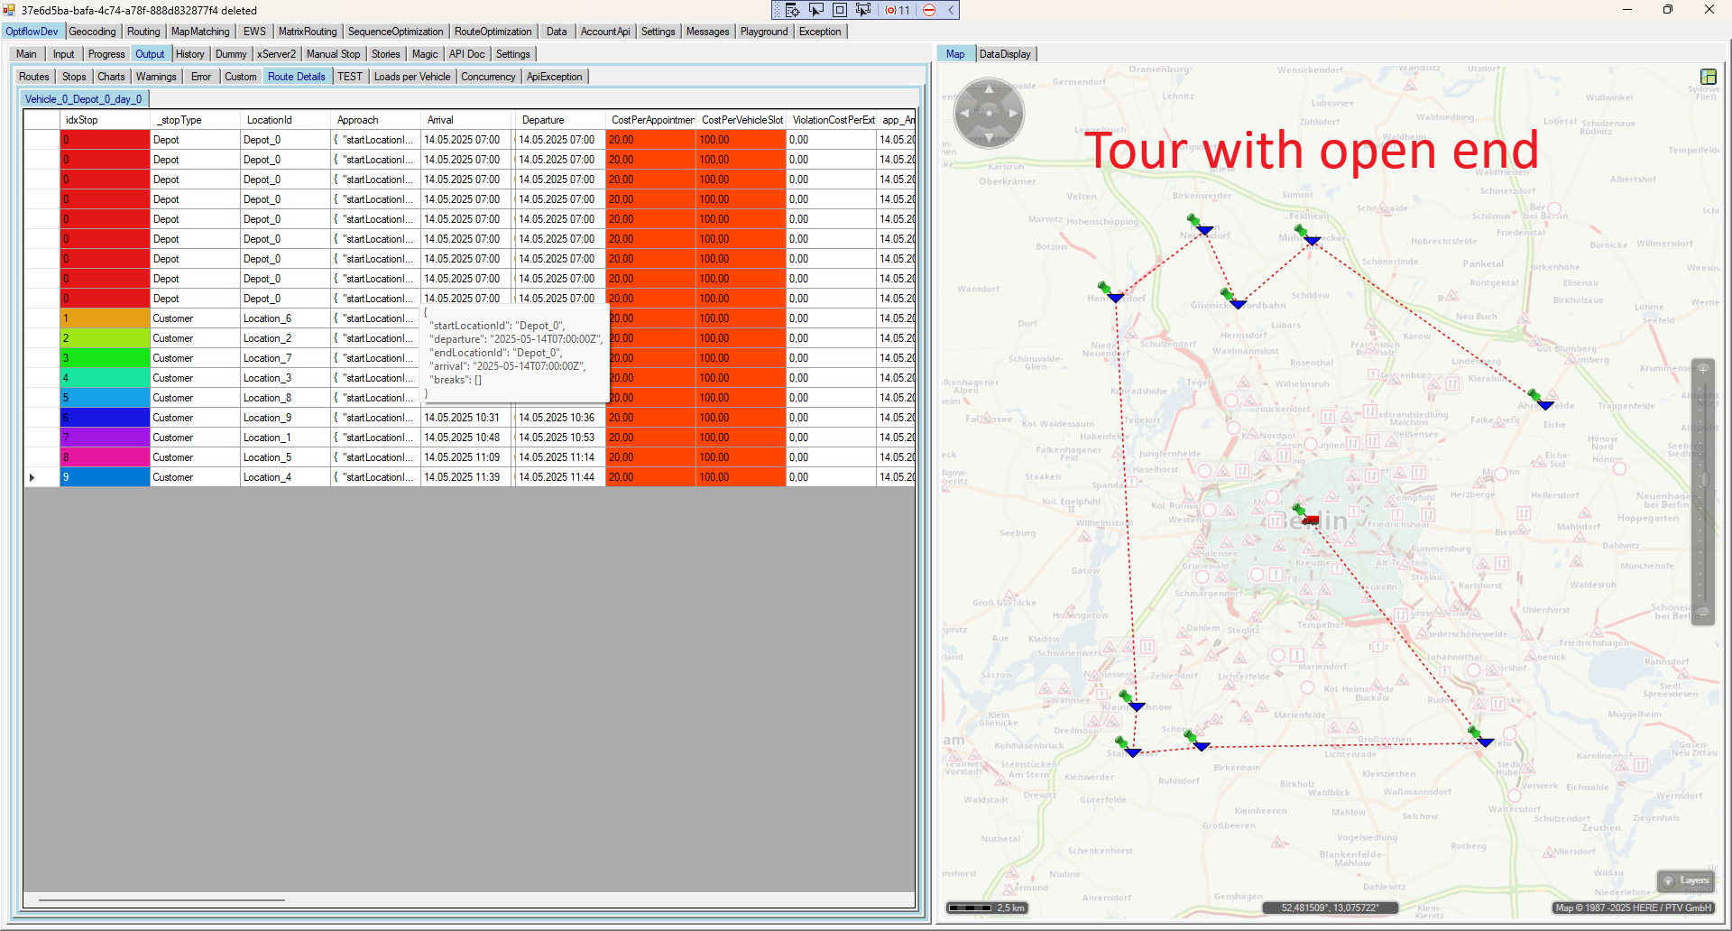Screen dimensions: 1732x931
Task: Toggle Track Focused Element in debug toolbar
Action: pyautogui.click(x=863, y=10)
